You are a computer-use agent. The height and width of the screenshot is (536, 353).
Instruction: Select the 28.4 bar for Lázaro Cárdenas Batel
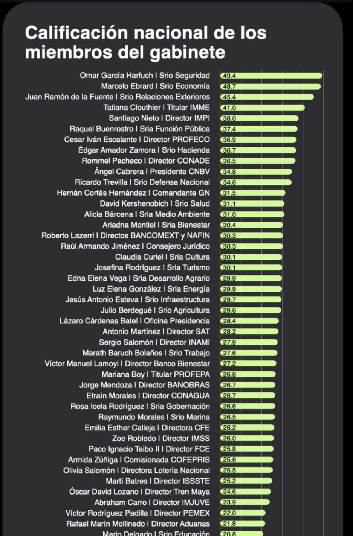tap(249, 321)
